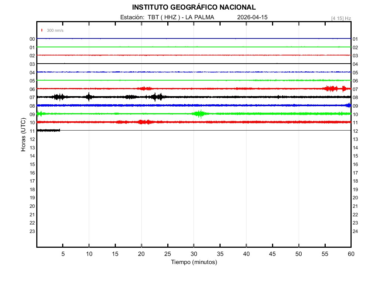Select the Tiempo (minutos) horizontal axis label

click(194, 262)
